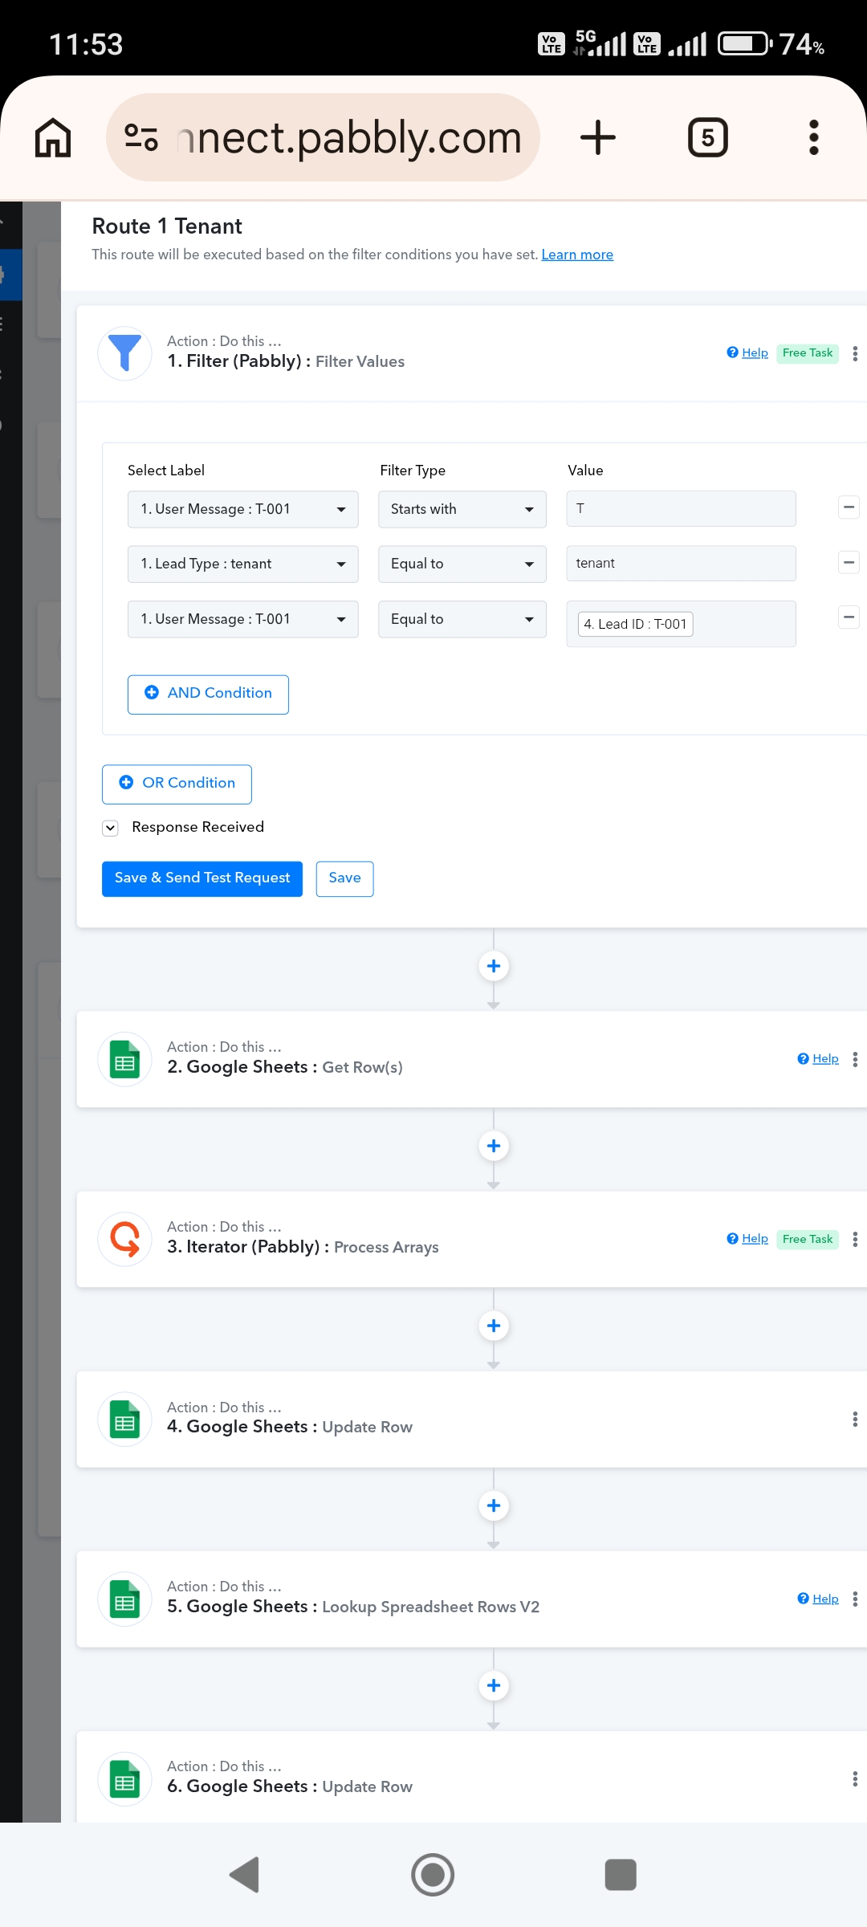Open third row Equal to filter dropdown
This screenshot has width=867, height=1927.
pyautogui.click(x=462, y=619)
